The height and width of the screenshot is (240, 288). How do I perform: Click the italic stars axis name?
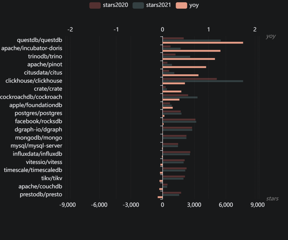(x=272, y=199)
